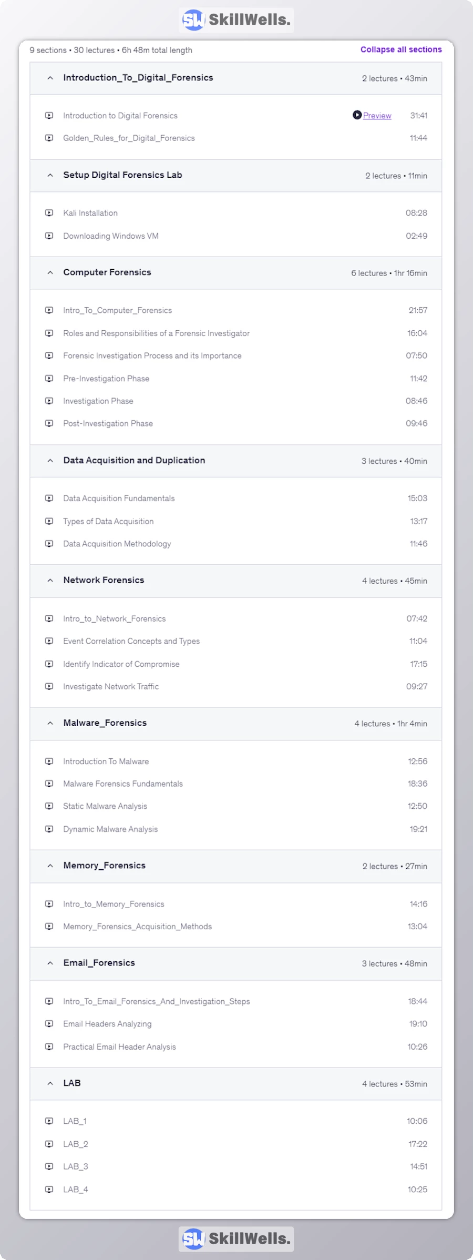Screen dimensions: 473x1260
Task: Select the Dynamic Malware Analysis lecture
Action: (110, 829)
